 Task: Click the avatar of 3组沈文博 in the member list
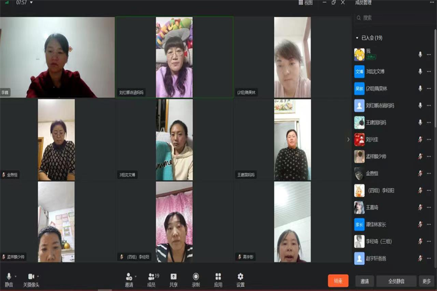360,72
